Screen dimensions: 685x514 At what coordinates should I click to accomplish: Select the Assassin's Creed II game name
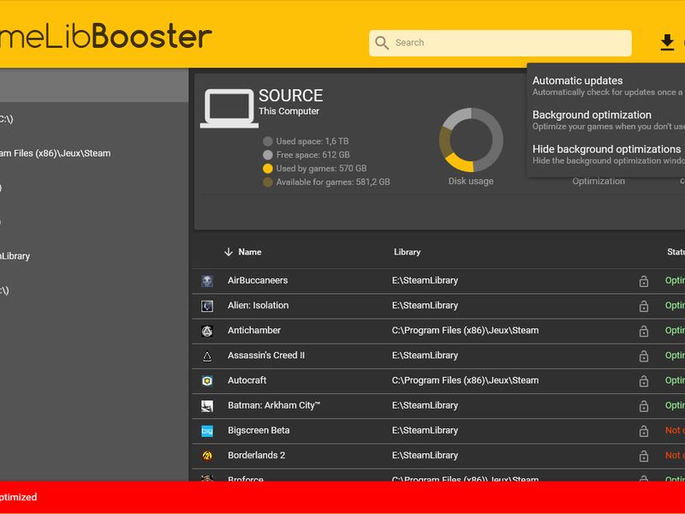[266, 356]
